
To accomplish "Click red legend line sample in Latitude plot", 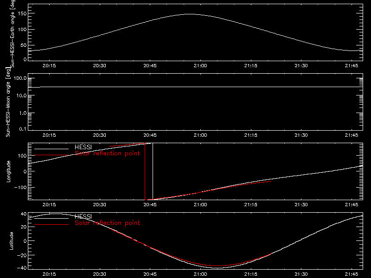I will 51,224.
